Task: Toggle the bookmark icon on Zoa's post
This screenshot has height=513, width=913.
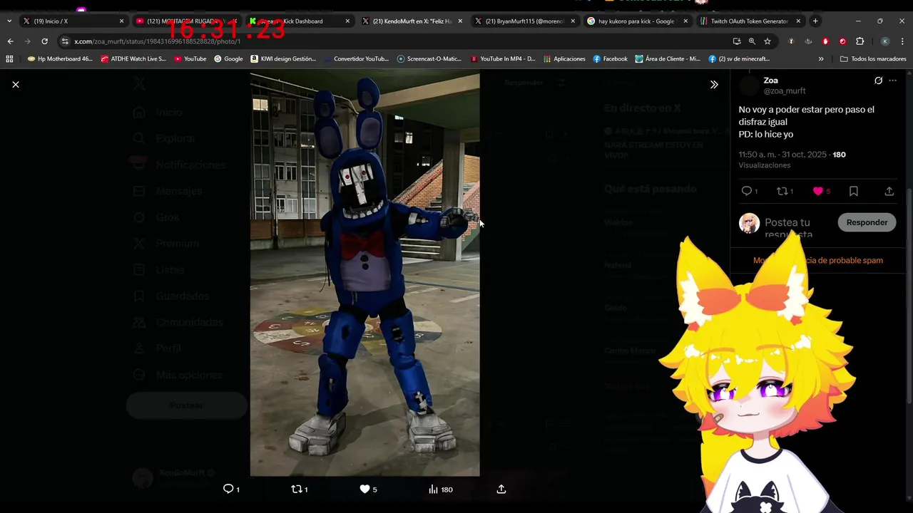Action: point(853,191)
